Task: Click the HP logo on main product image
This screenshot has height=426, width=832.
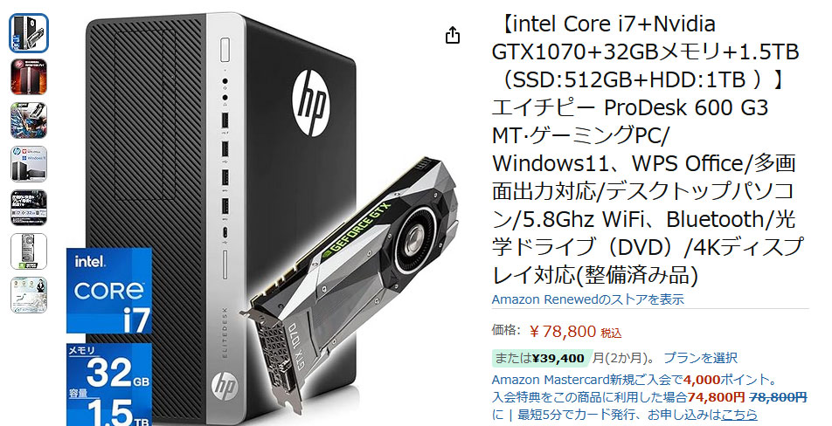Action: 311,103
